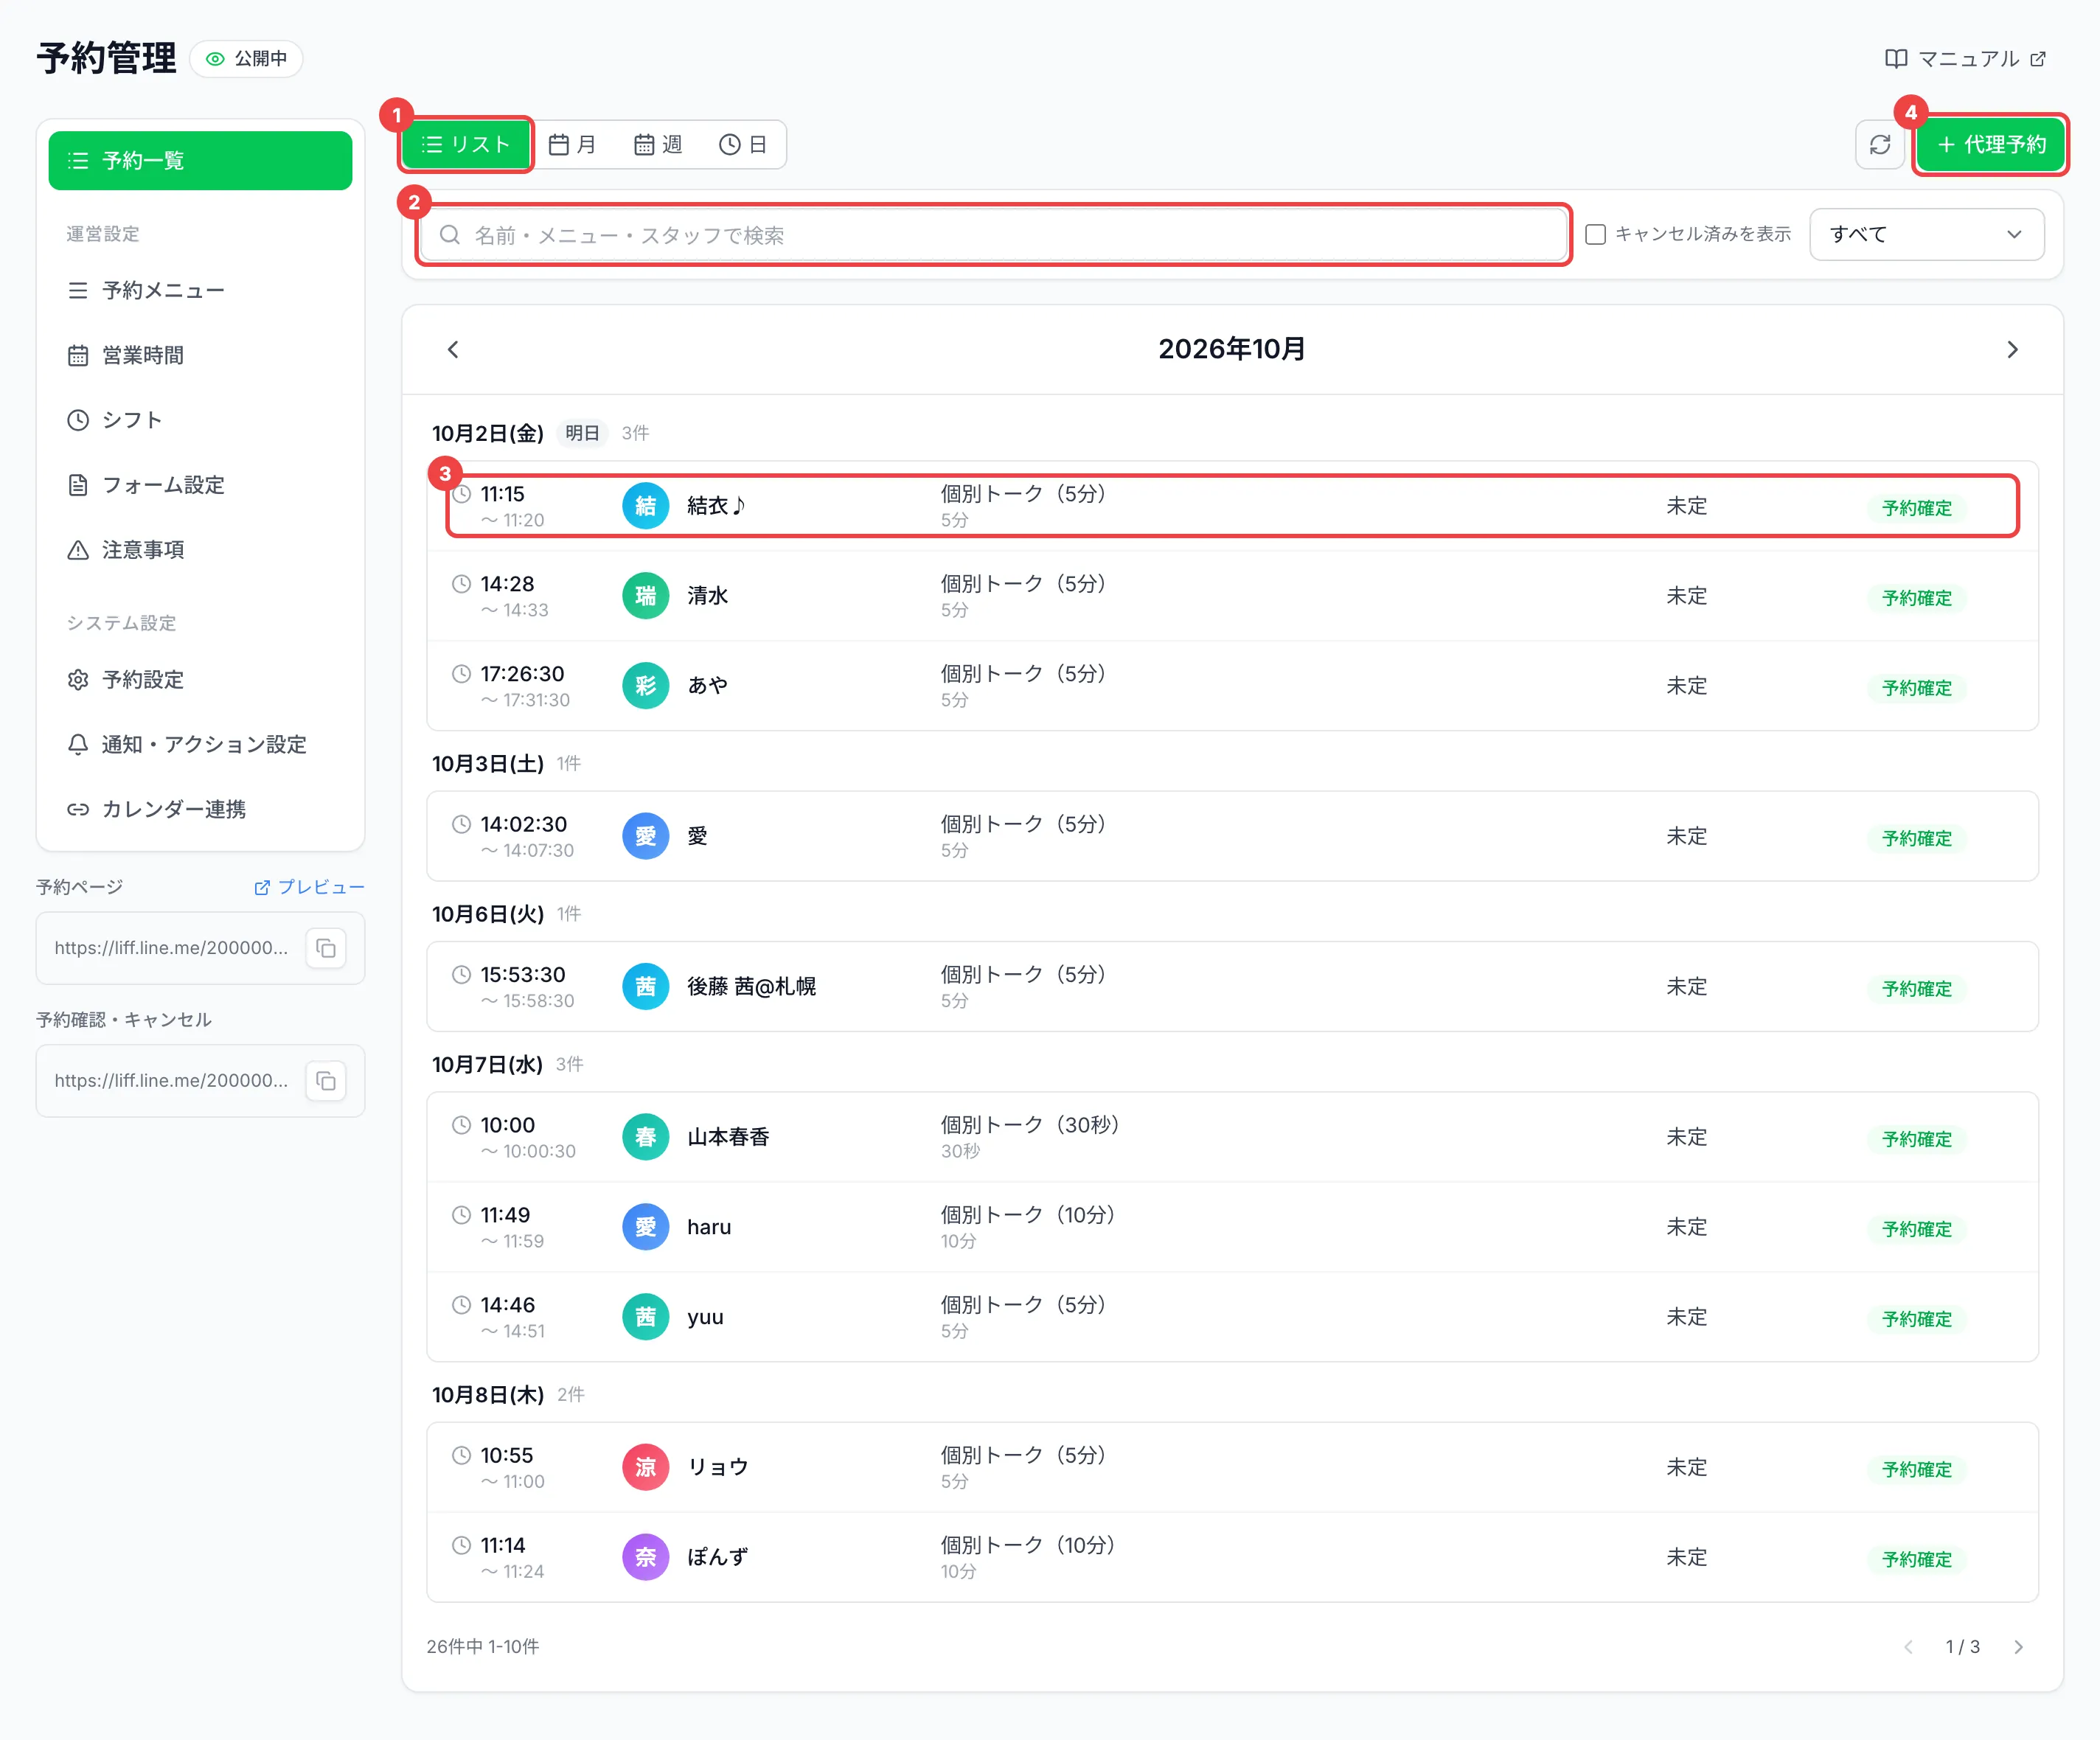This screenshot has height=1740, width=2100.
Task: Copy the 予約確認・キャンセル URL
Action: coord(326,1081)
